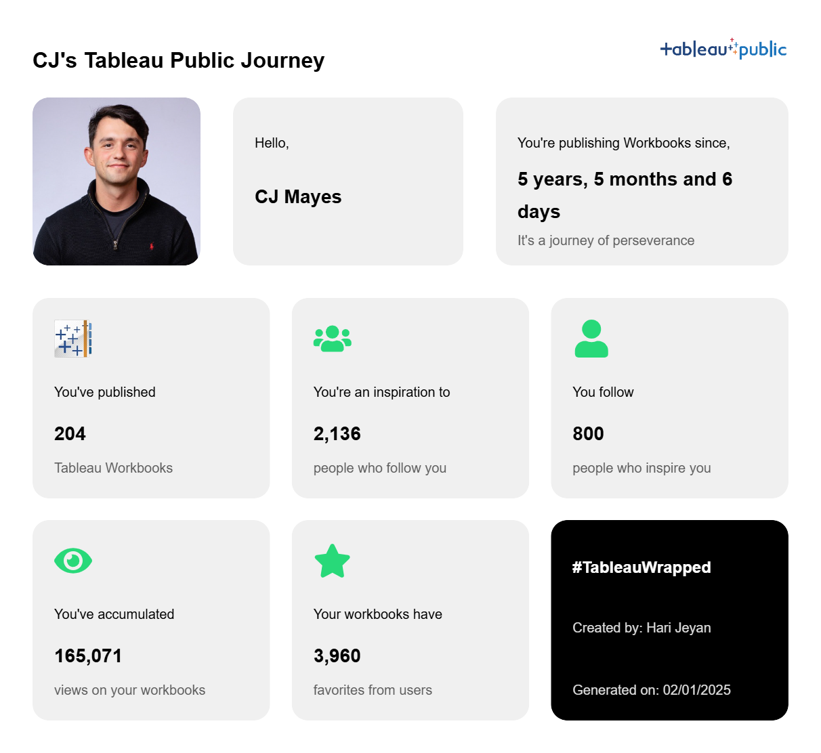The image size is (821, 753).
Task: Click the Tableau Public logo
Action: point(723,49)
